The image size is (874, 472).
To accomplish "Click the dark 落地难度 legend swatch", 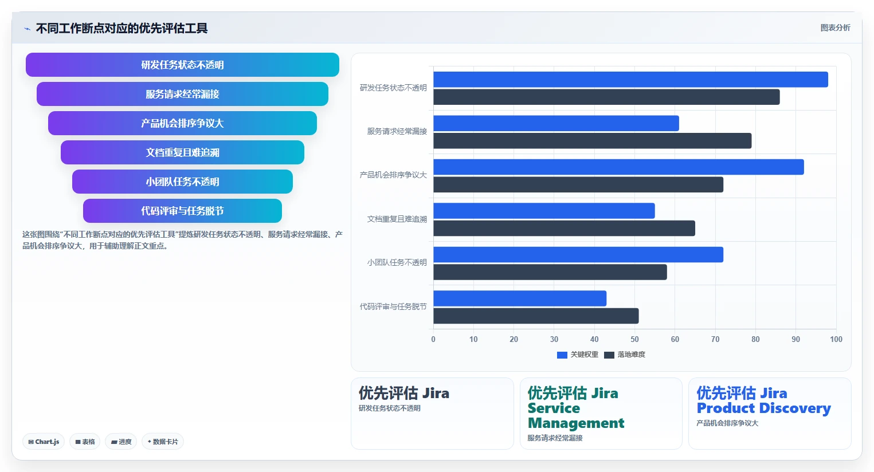I will coord(609,355).
